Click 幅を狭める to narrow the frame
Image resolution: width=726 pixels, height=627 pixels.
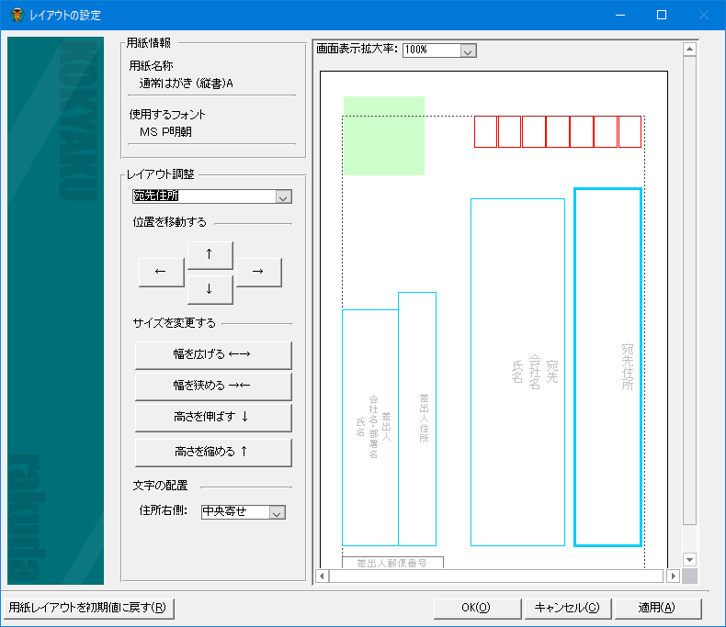213,386
